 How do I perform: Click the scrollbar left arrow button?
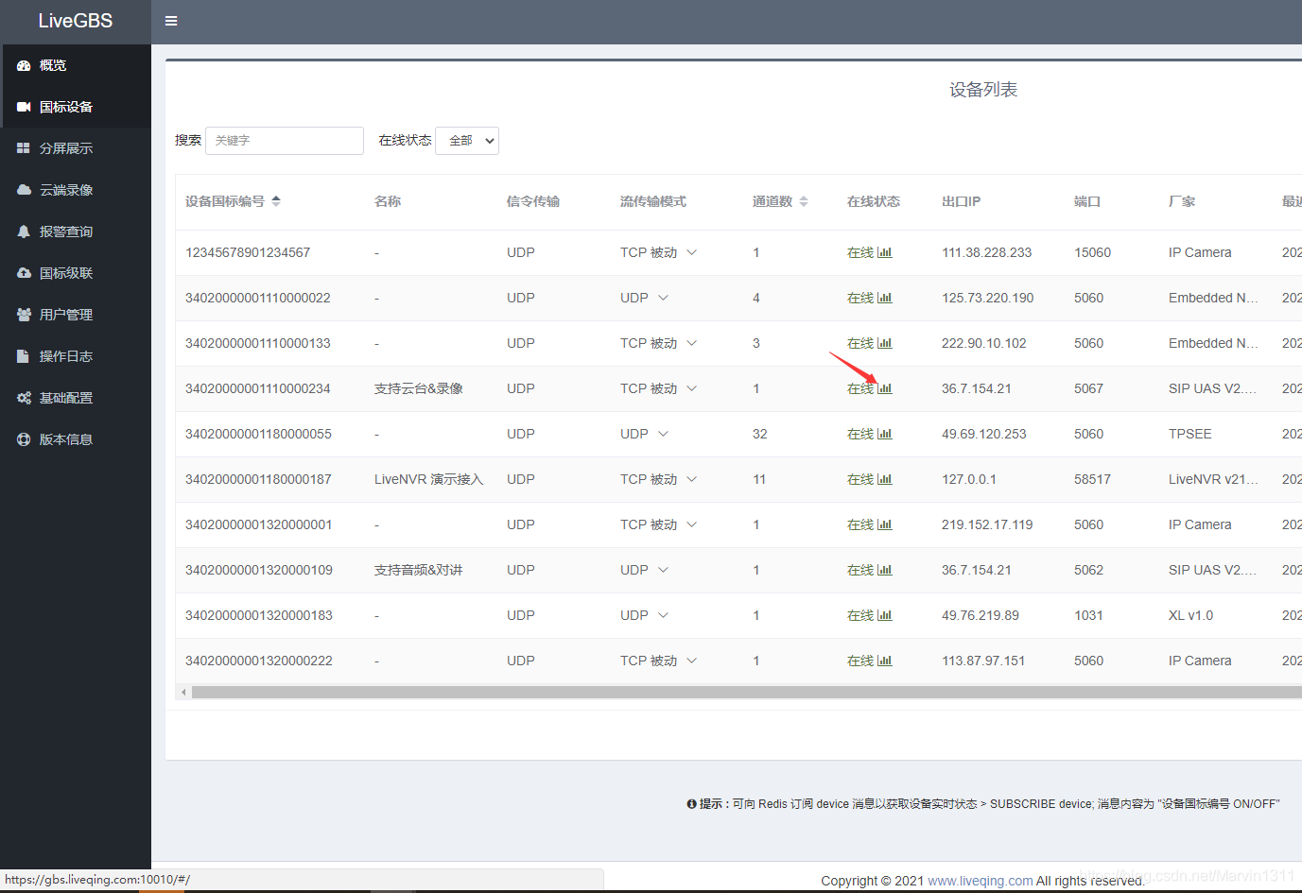point(183,692)
